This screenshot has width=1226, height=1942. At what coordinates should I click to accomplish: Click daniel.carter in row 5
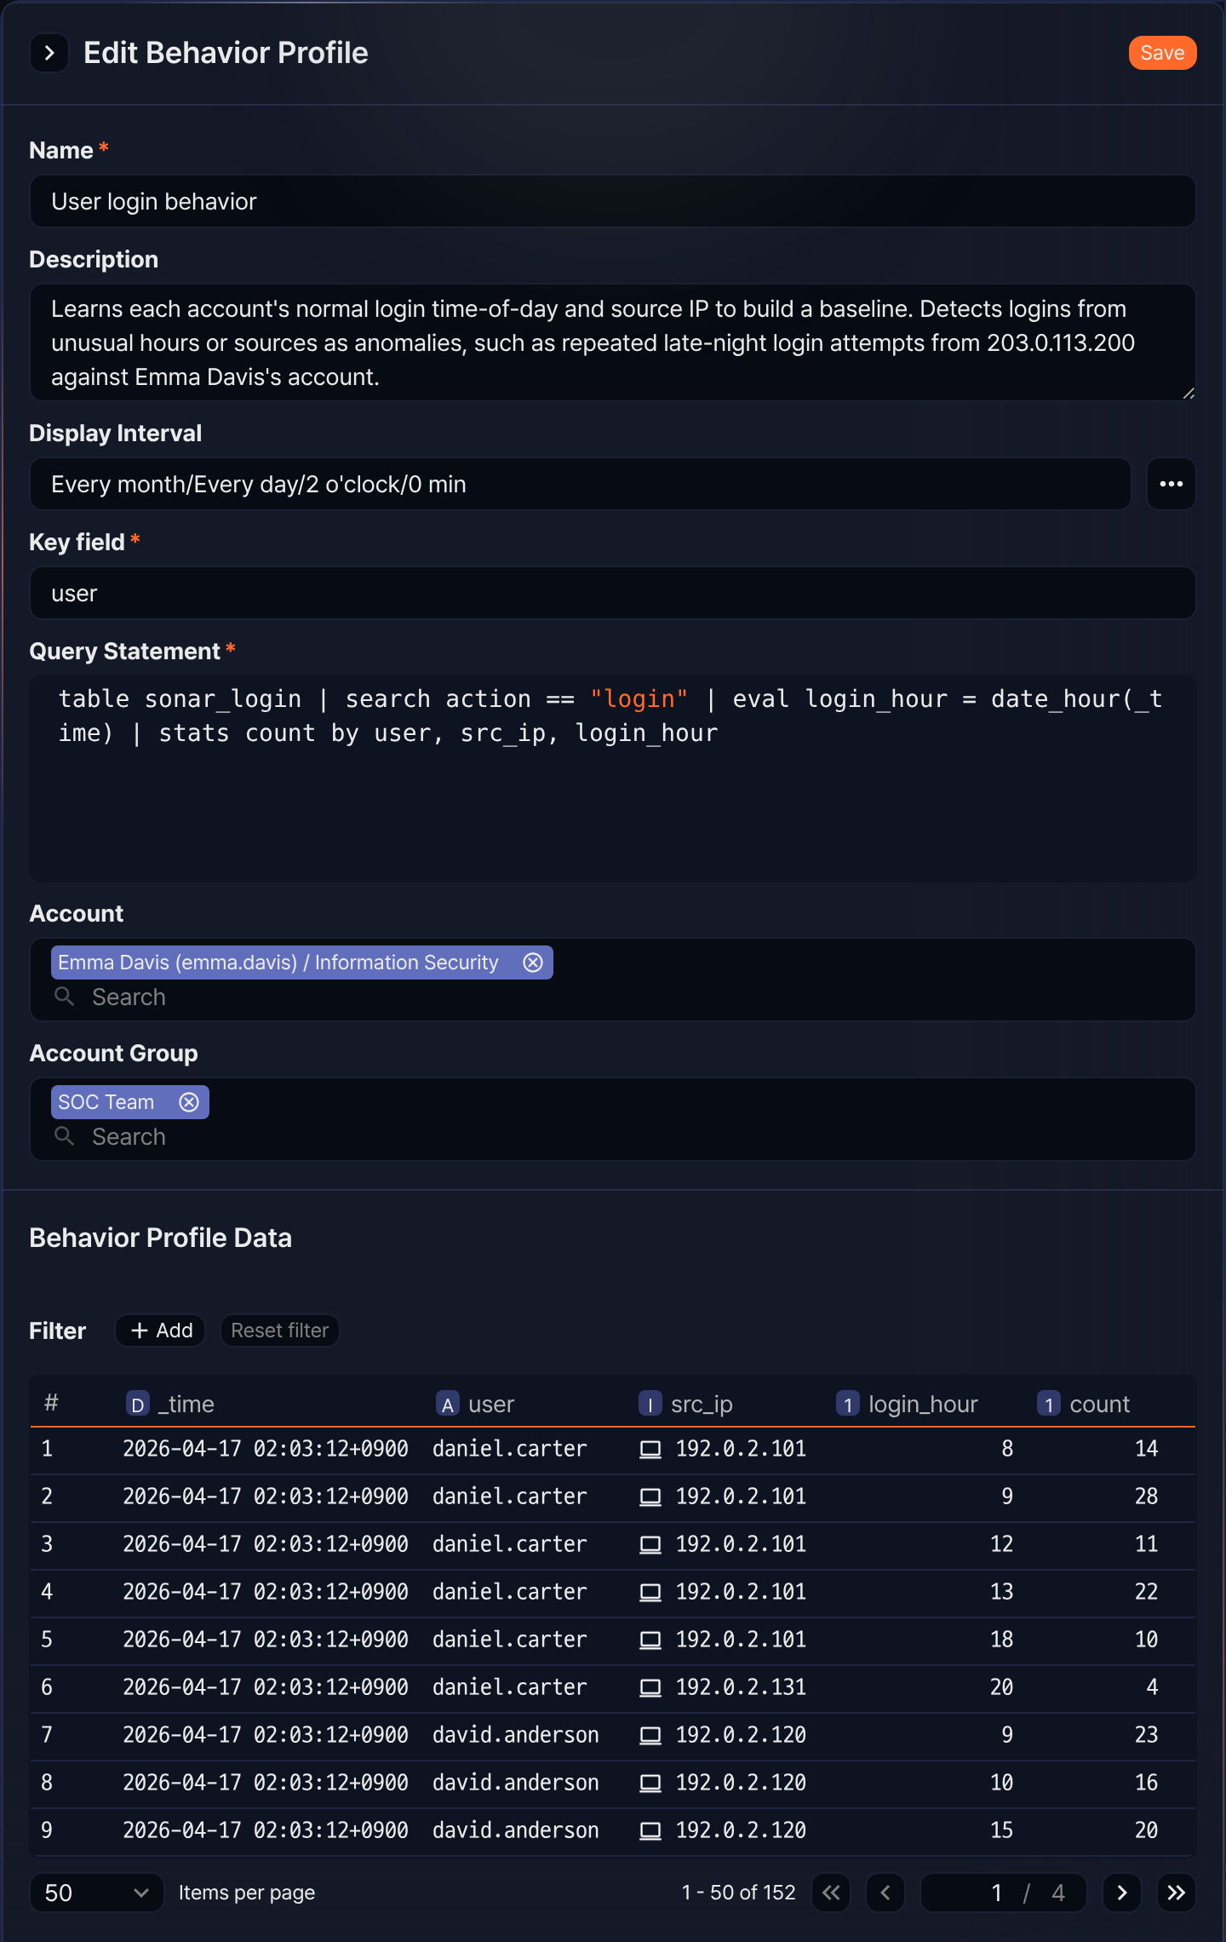pos(510,1640)
